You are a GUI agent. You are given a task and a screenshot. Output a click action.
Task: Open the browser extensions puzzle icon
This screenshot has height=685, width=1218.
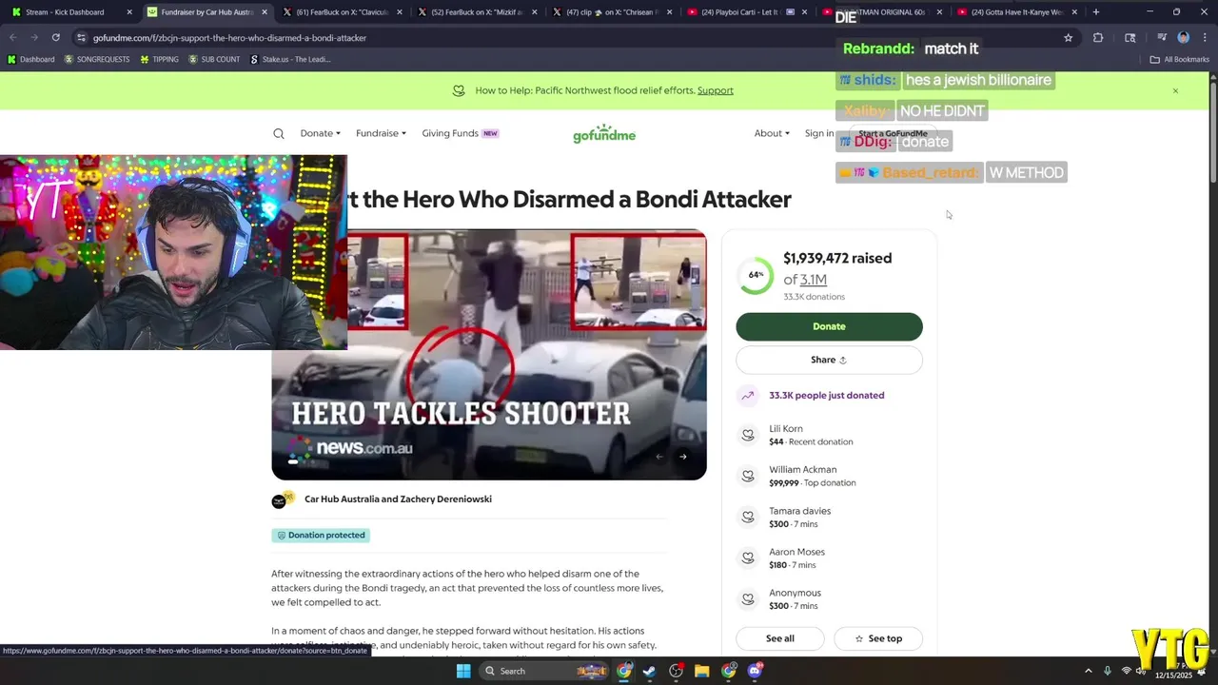tap(1098, 37)
